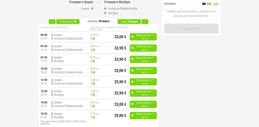
Task: Click the transfer help icon for 07:45–17:10 trip
Action: point(94,61)
